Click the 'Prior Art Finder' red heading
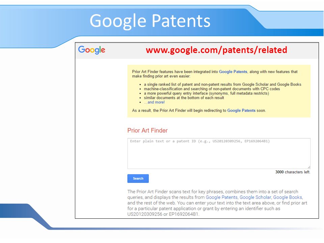324x243 pixels. [x=147, y=130]
